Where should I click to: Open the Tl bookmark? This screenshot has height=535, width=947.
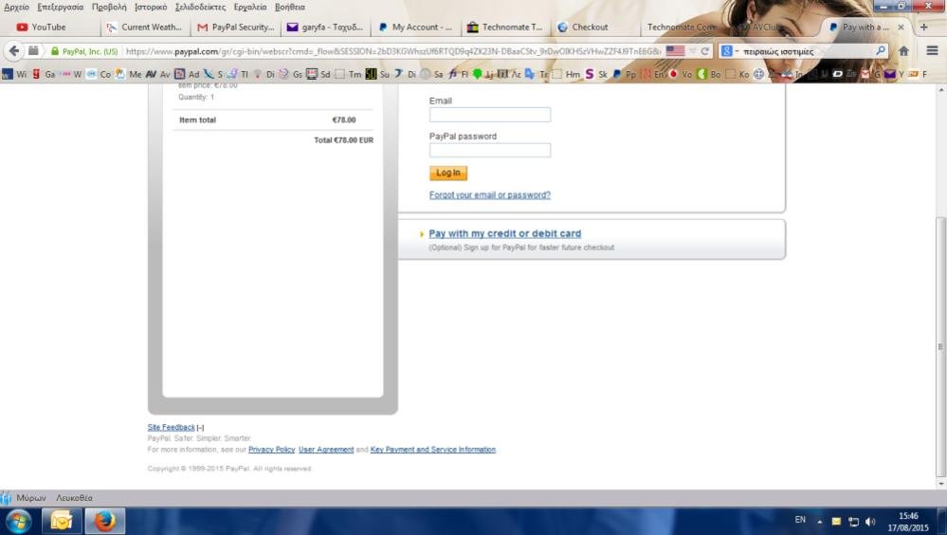point(237,74)
